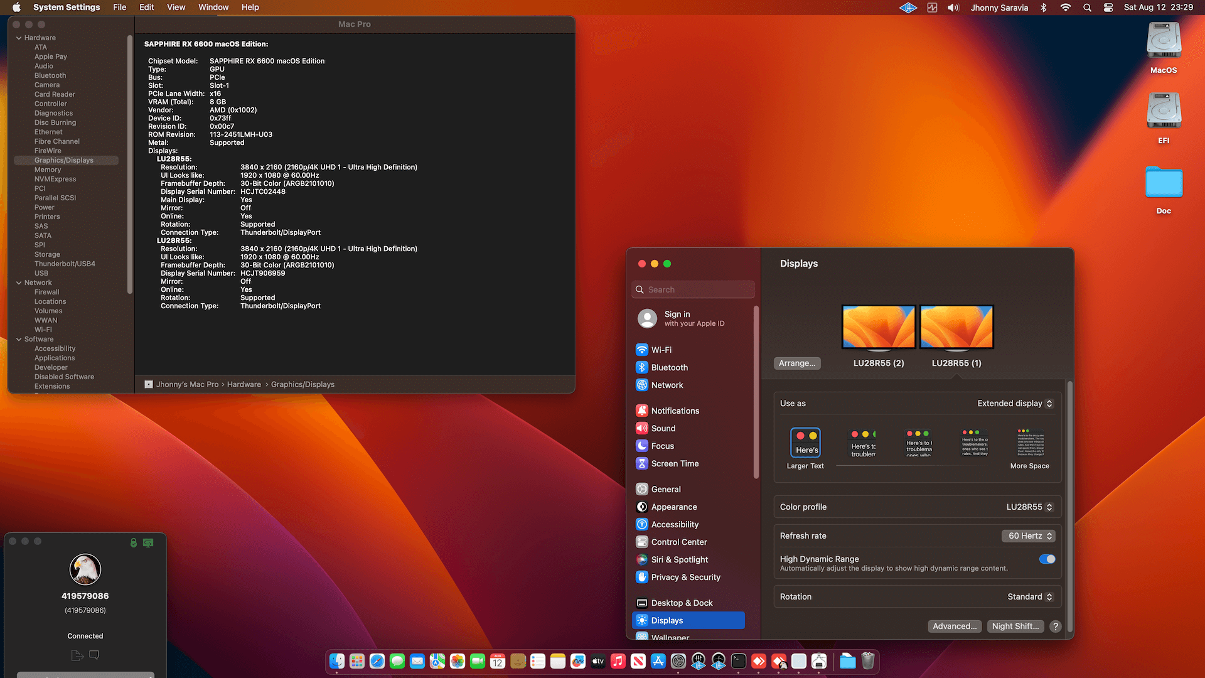Select NVMExpress in the Hardware list
The image size is (1205, 678).
55,180
